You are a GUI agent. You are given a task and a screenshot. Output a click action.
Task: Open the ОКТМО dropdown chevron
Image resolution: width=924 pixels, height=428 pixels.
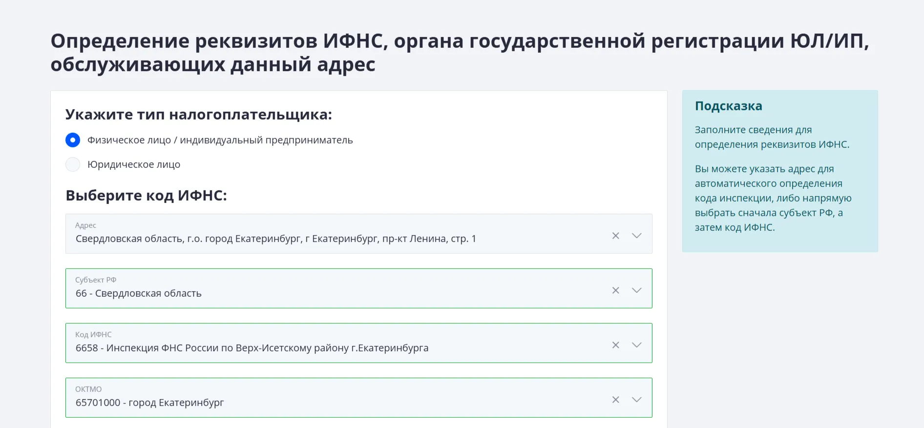click(636, 400)
